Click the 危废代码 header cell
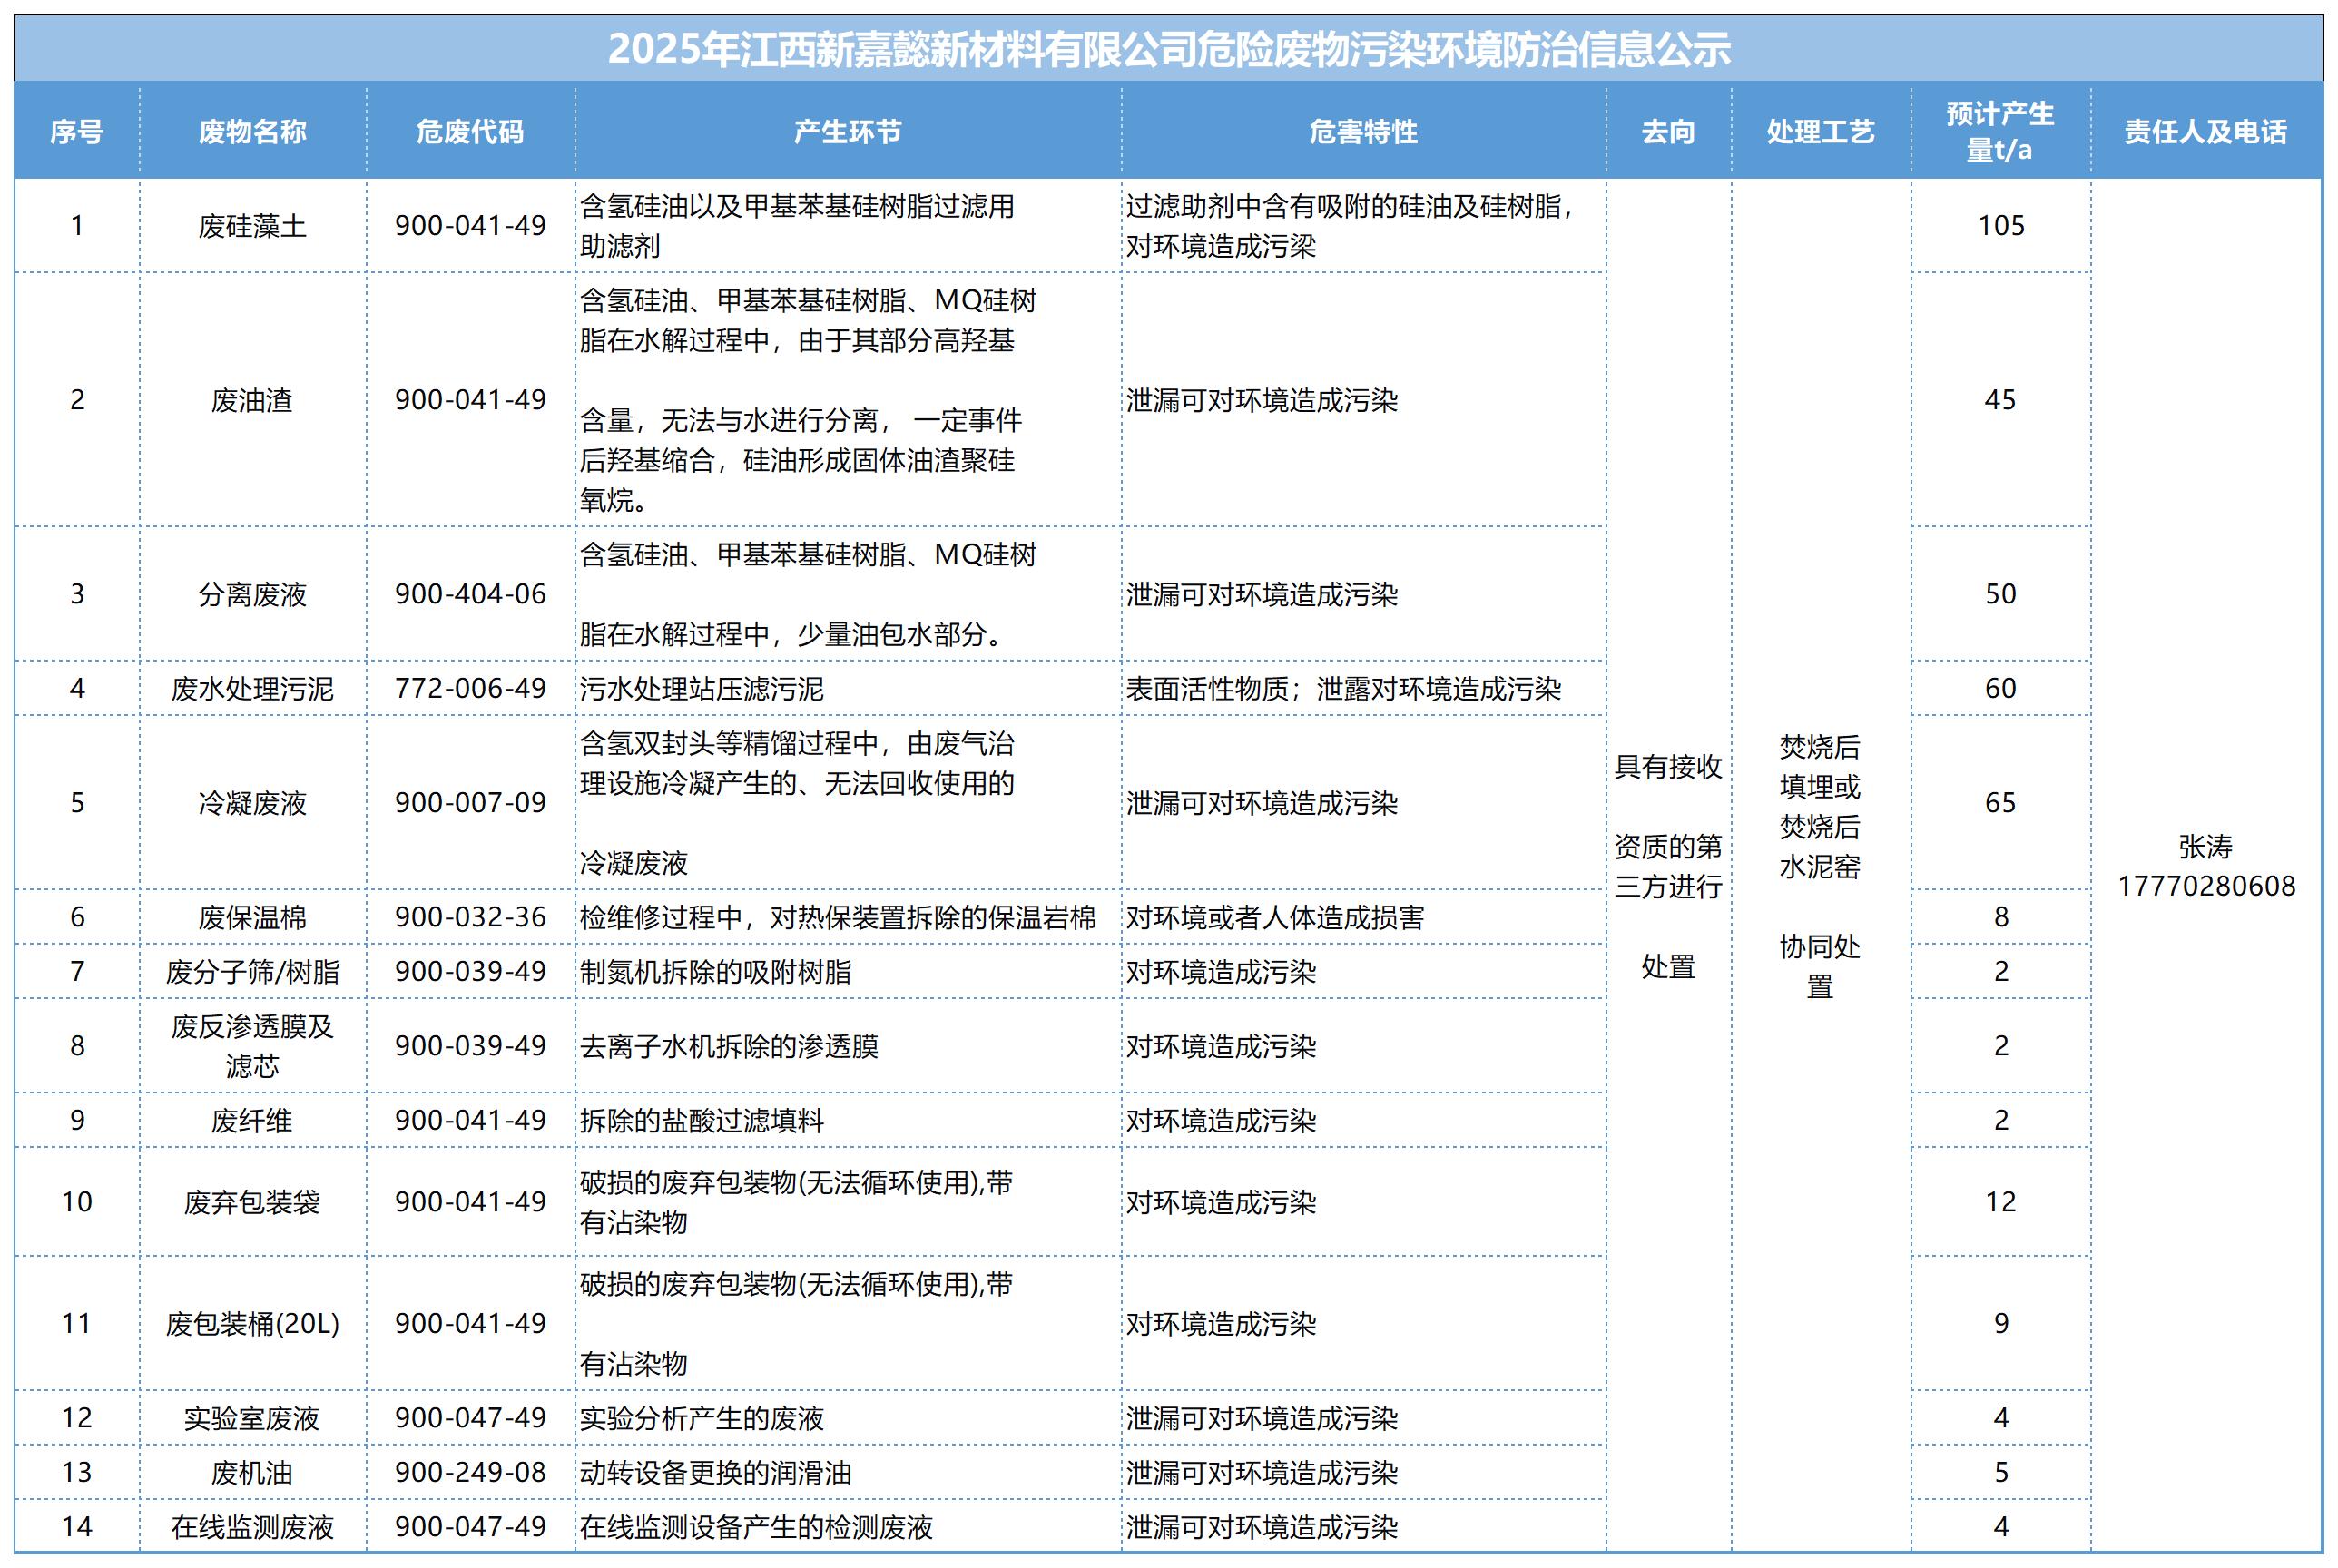Screen dimensions: 2338x1568 tap(470, 131)
